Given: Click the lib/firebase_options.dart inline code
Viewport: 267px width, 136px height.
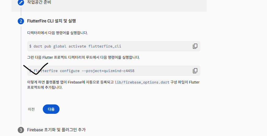Looking at the screenshot, I should pyautogui.click(x=142, y=82).
